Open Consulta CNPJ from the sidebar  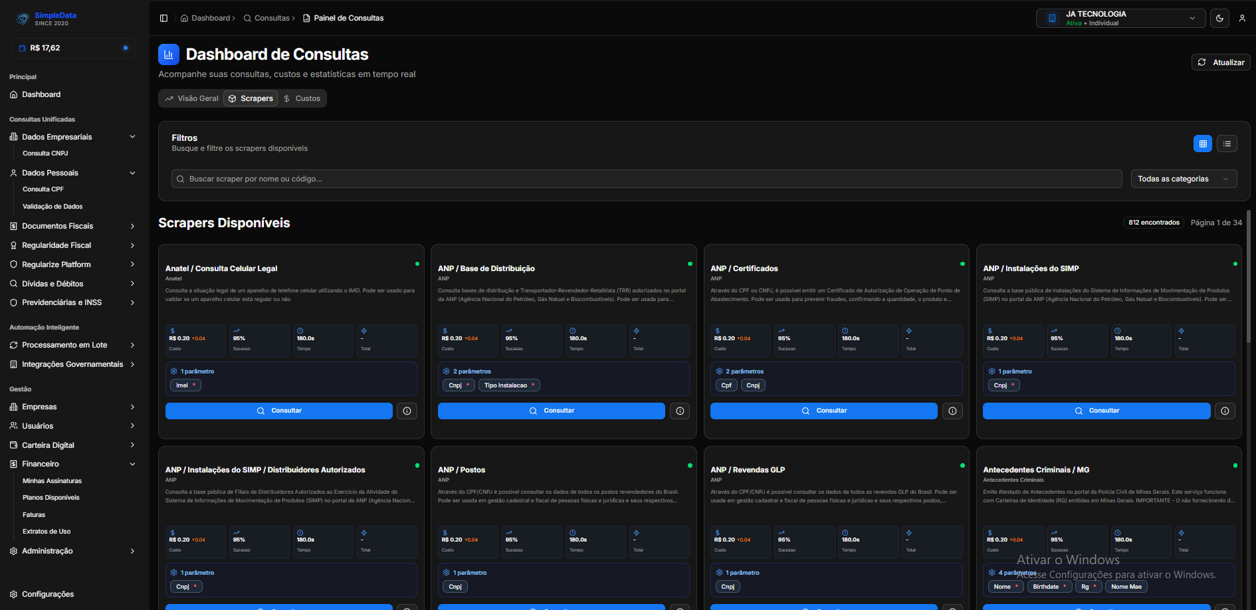click(x=45, y=153)
